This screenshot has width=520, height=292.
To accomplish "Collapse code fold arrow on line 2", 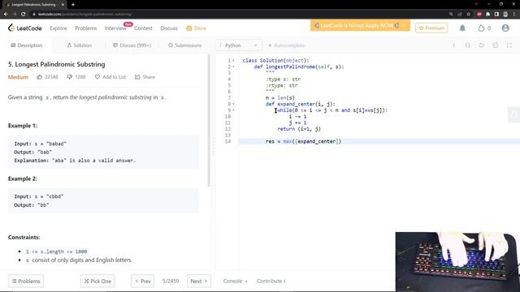I will click(233, 67).
